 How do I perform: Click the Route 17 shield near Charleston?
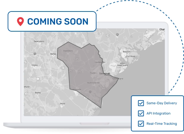click(147, 32)
